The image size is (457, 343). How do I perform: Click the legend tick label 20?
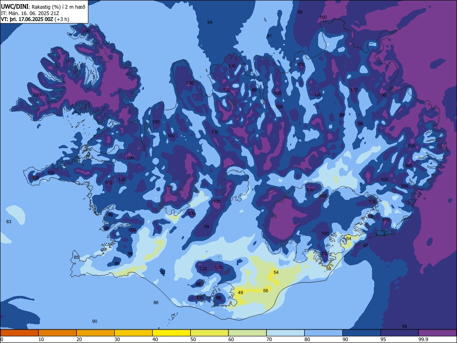click(x=79, y=339)
